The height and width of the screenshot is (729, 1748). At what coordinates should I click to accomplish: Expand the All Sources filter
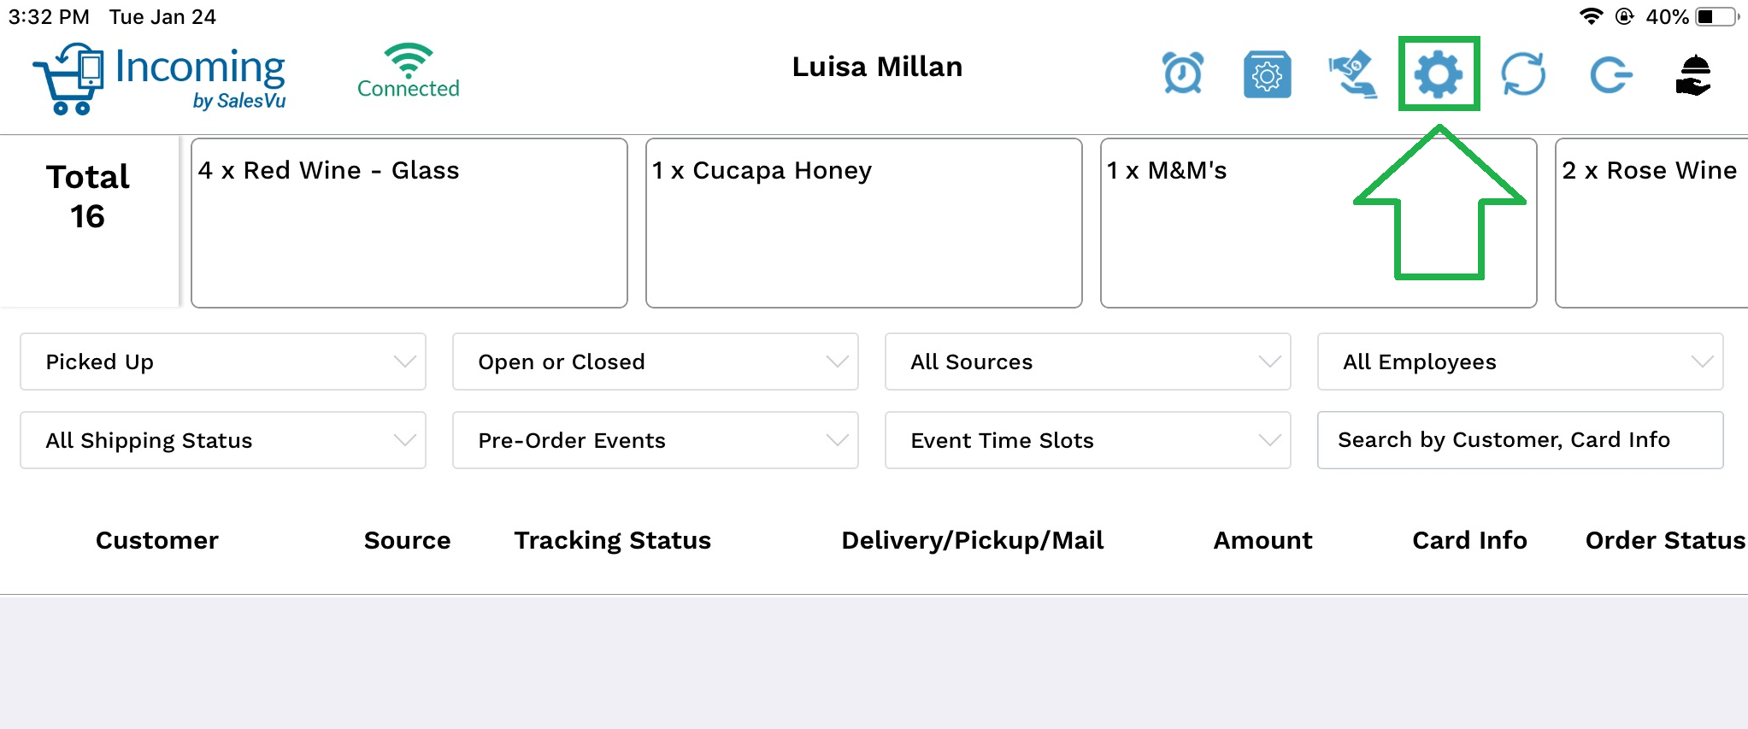[x=1087, y=362]
